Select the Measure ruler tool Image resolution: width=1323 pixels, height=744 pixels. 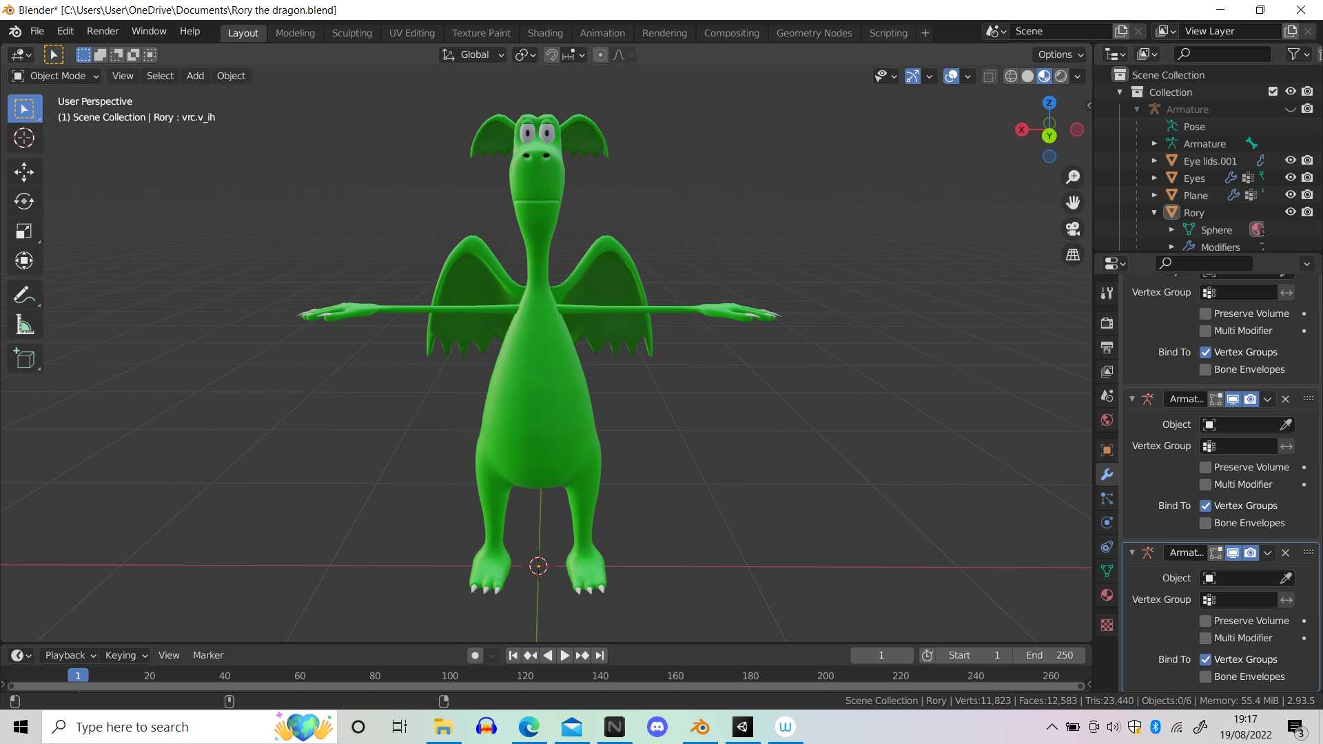point(24,324)
